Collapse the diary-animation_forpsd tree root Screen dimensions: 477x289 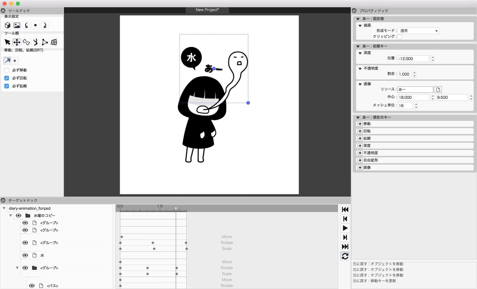tap(4, 208)
